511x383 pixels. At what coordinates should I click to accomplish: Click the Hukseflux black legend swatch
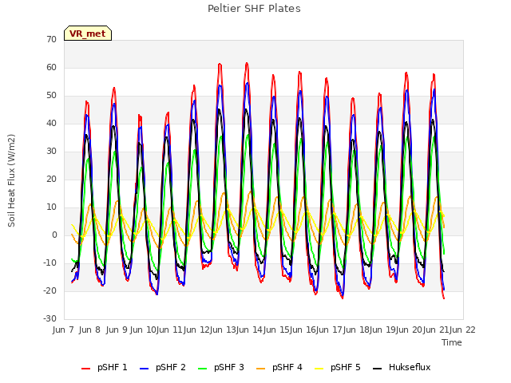[378, 369]
